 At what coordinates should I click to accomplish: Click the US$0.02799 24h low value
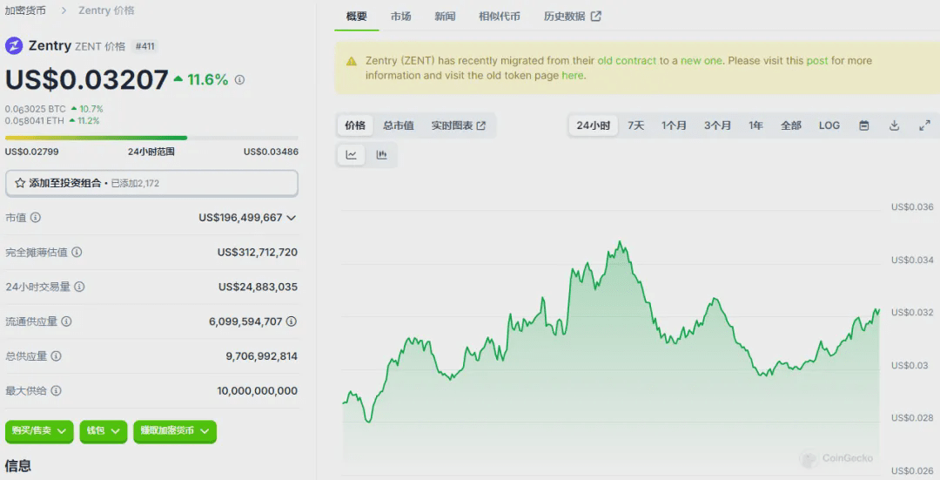tap(32, 152)
